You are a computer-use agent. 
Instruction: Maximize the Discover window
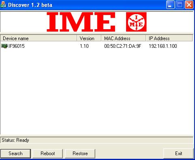[x=180, y=5]
